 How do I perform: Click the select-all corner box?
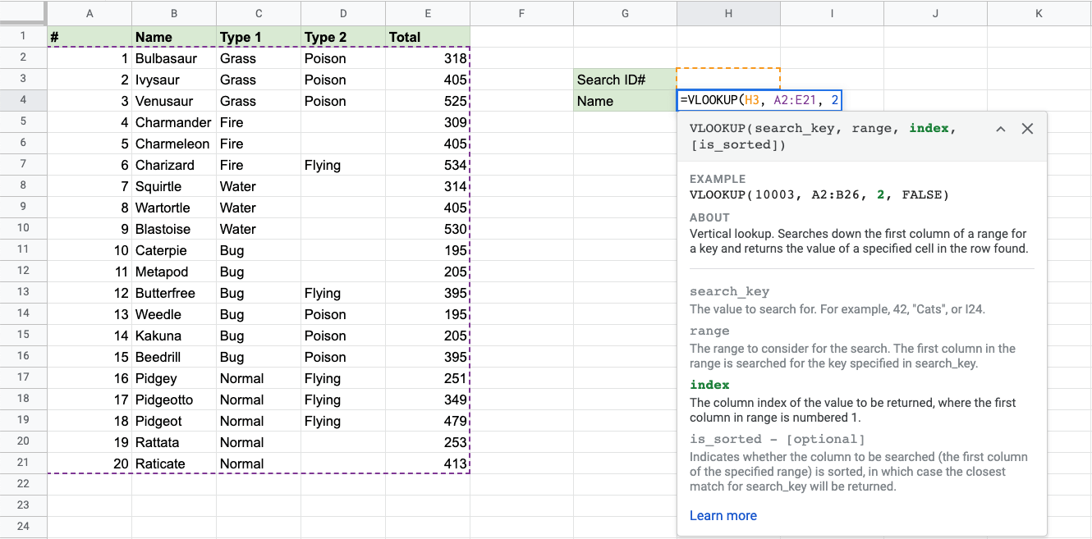click(23, 13)
